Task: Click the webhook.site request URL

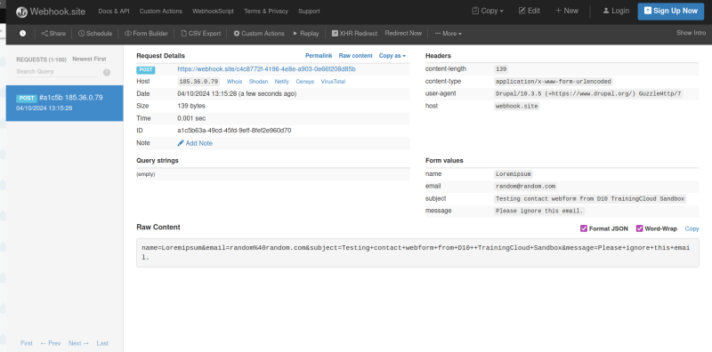Action: 266,69
